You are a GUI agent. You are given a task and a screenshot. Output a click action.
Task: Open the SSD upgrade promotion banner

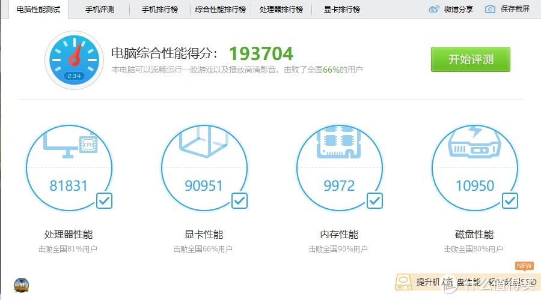point(468,282)
